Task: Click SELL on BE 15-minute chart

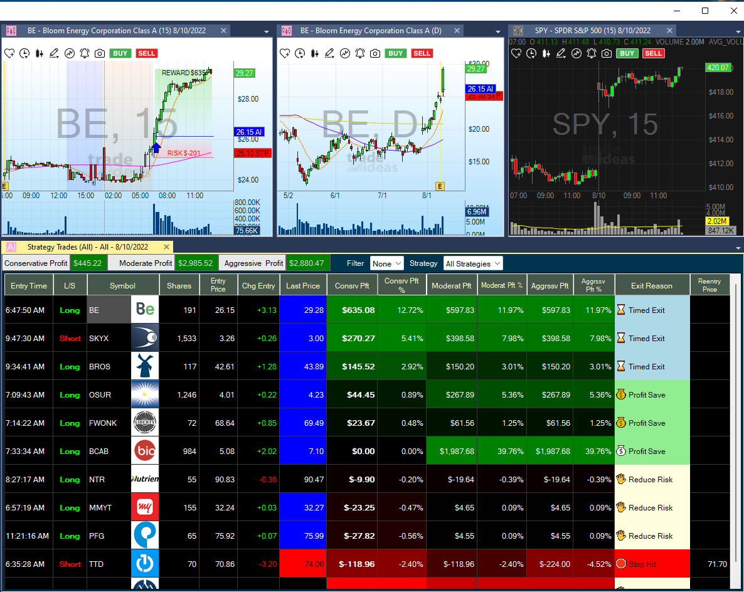Action: coord(146,53)
